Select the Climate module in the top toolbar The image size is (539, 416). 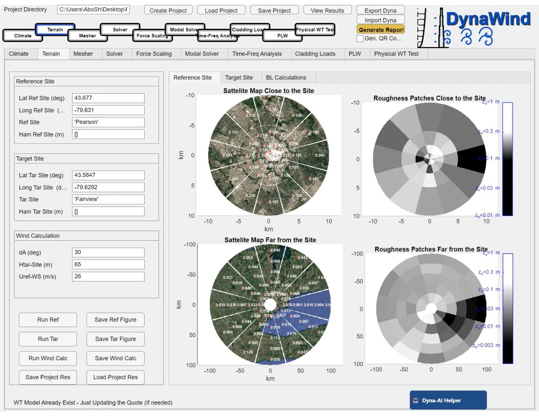(x=22, y=36)
